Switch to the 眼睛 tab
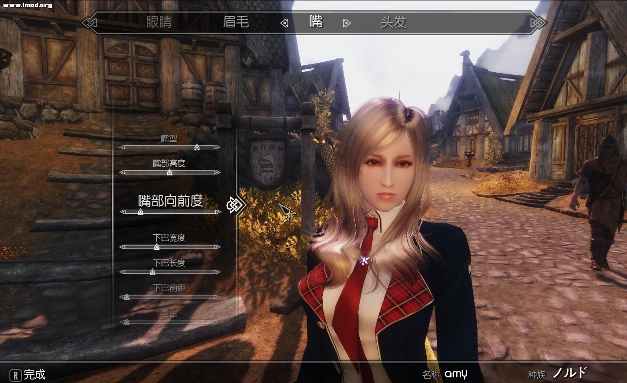 159,22
